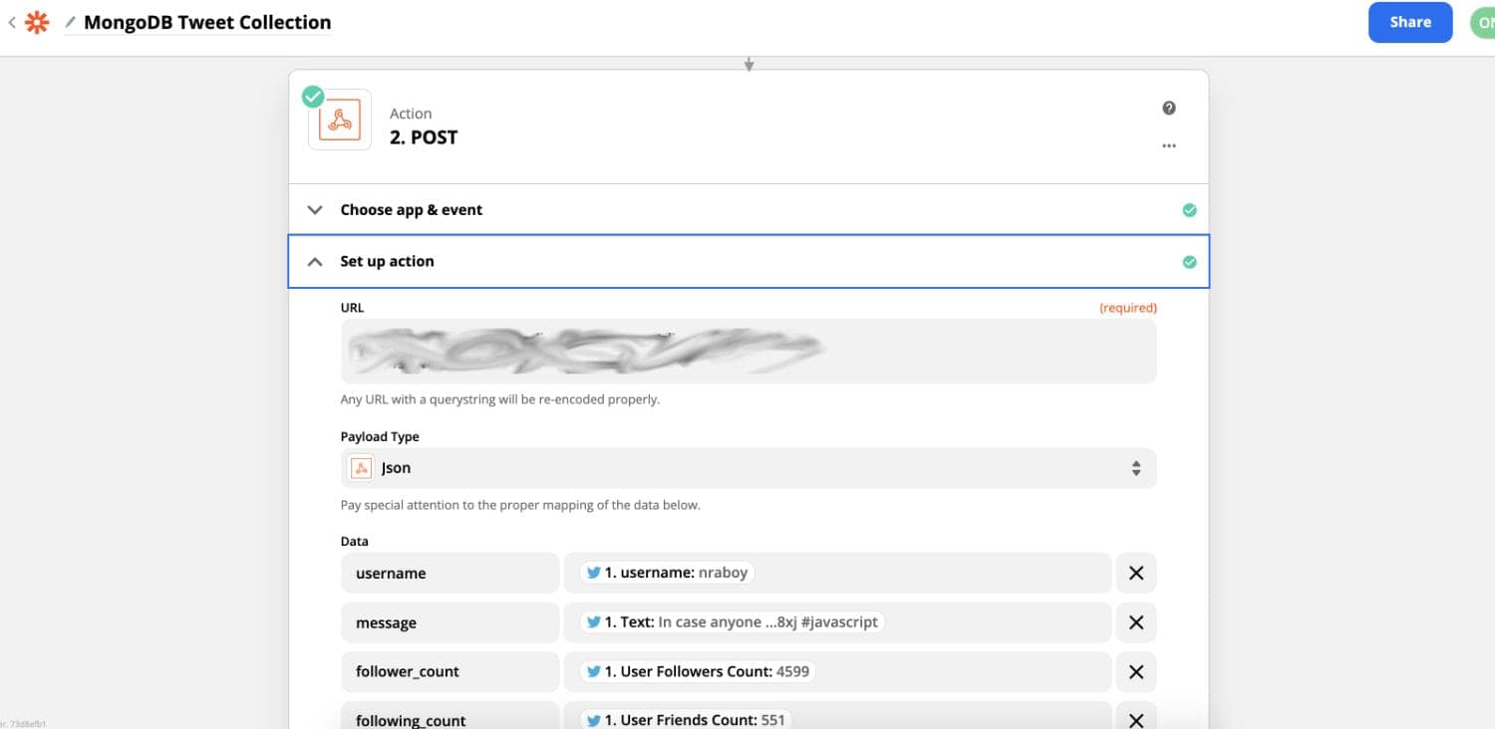Click the pencil edit icon beside title
Viewport: 1495px width, 729px height.
point(71,22)
